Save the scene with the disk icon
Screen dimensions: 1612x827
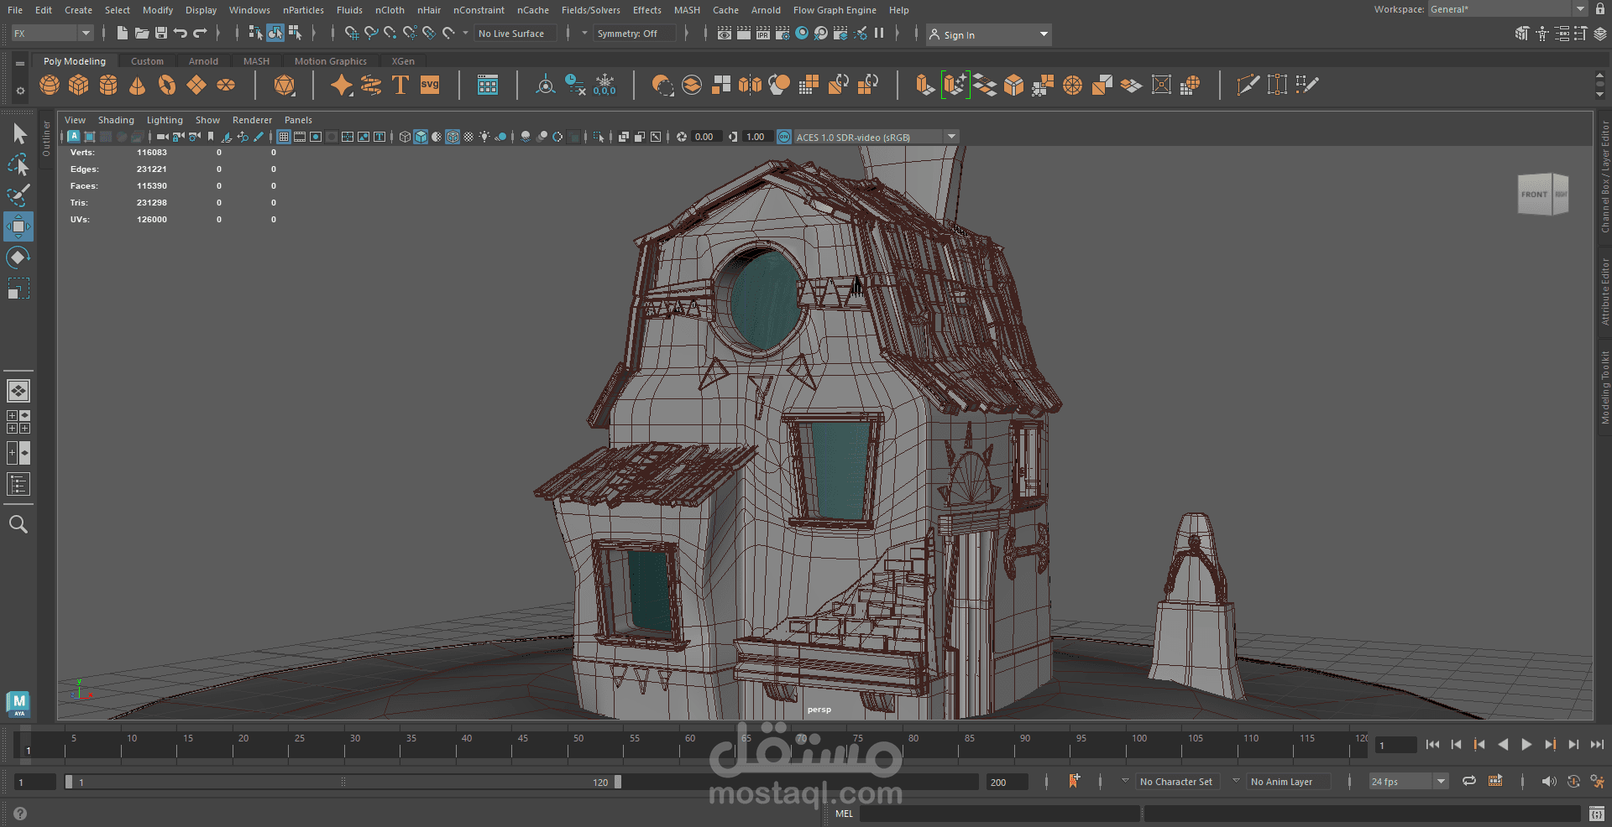(x=161, y=34)
